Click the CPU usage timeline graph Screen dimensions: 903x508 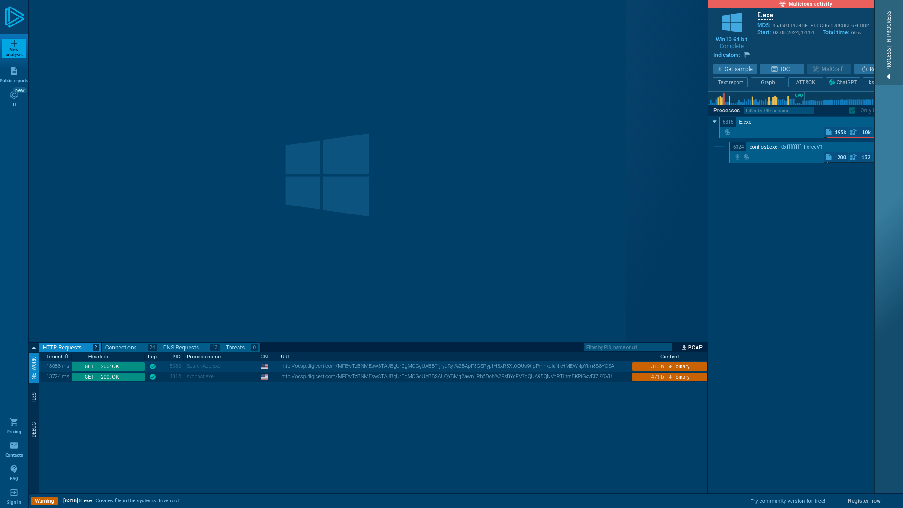(x=791, y=99)
